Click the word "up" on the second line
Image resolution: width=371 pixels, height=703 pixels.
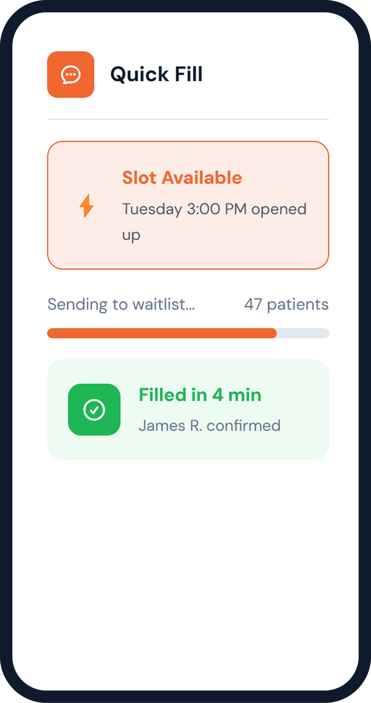click(131, 235)
